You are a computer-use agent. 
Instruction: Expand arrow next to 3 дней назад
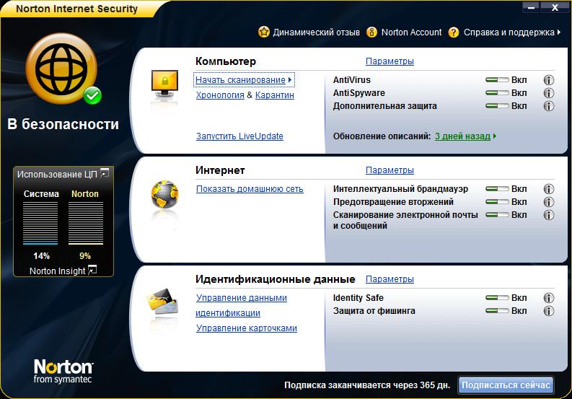tap(495, 136)
